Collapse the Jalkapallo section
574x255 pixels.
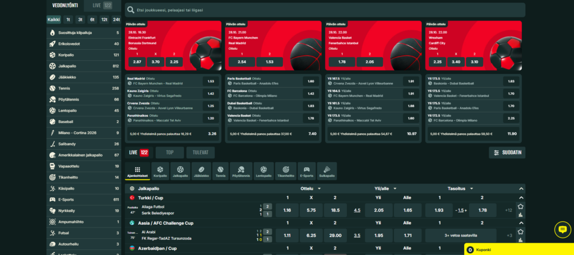(x=521, y=189)
